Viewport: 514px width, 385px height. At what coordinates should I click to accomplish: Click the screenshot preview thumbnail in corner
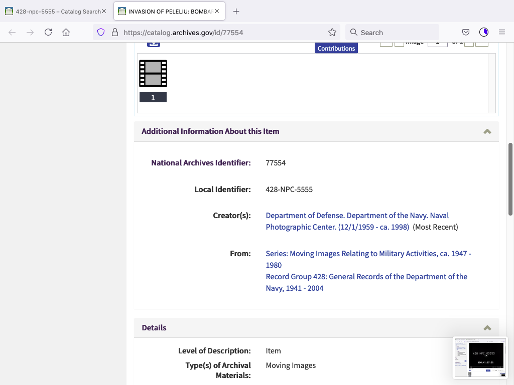480,357
